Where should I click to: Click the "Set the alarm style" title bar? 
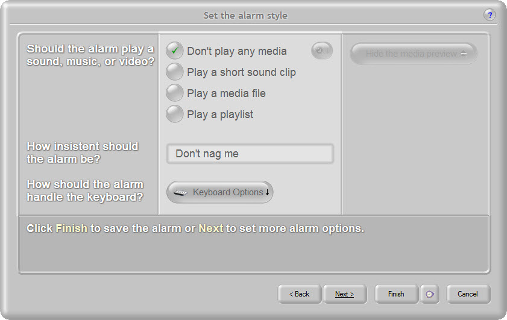pyautogui.click(x=245, y=16)
